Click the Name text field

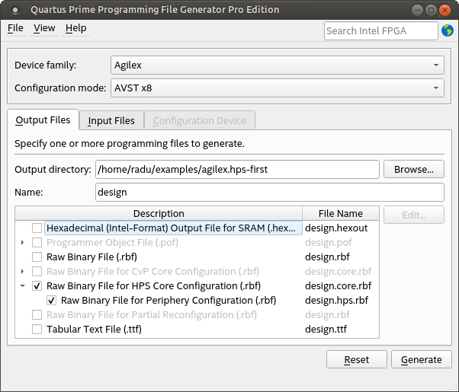pyautogui.click(x=269, y=193)
